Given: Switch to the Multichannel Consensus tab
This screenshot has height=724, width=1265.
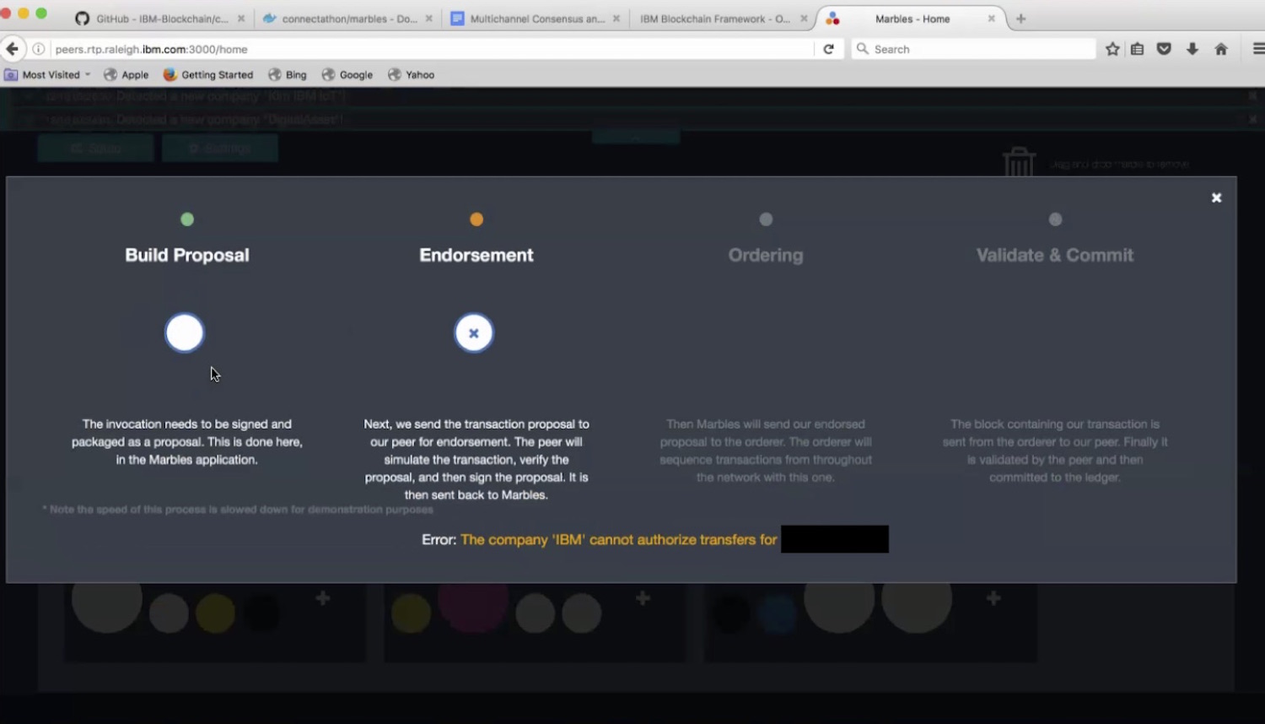Looking at the screenshot, I should click(x=536, y=19).
